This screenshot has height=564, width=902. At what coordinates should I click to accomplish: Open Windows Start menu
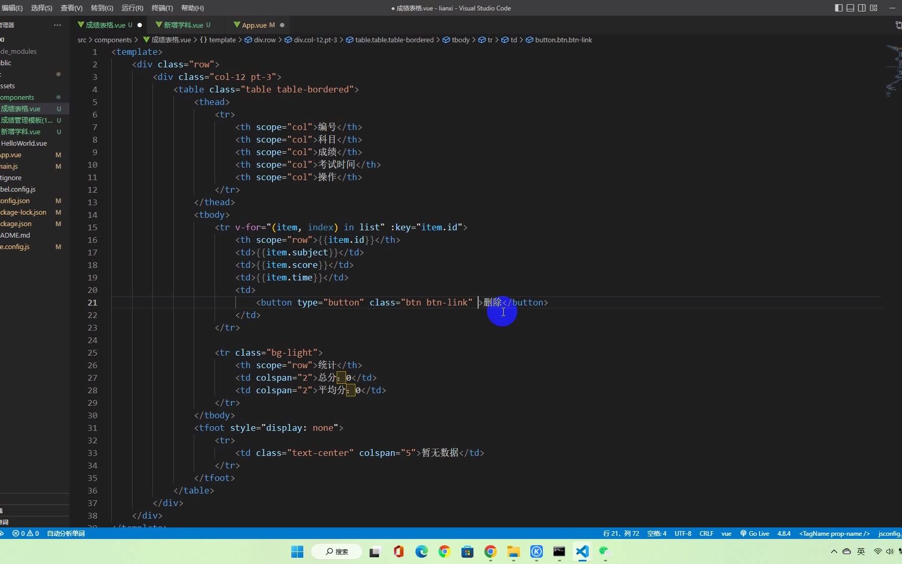coord(297,551)
